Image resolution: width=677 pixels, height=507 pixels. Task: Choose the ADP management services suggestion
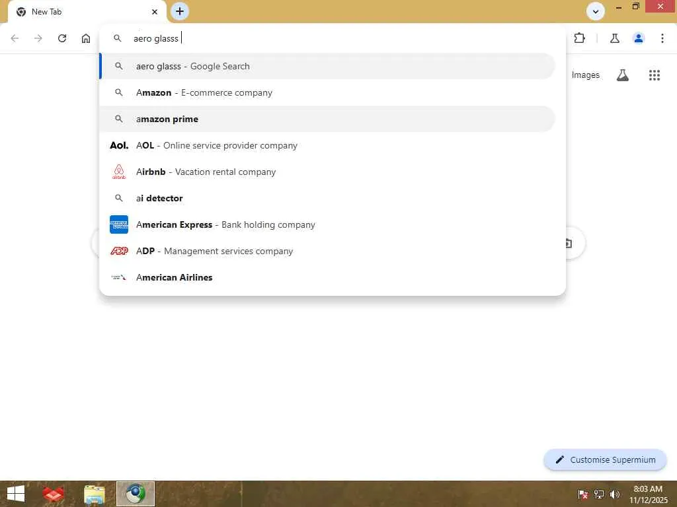327,251
